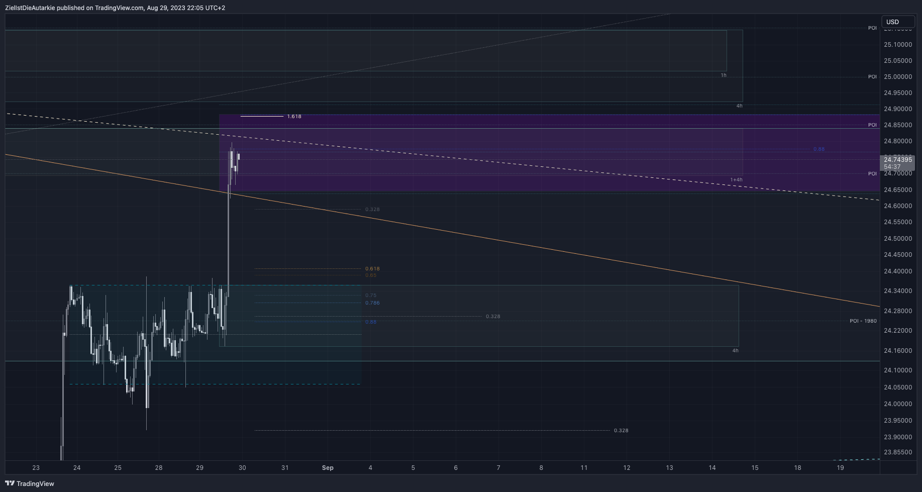Click the 0.75 Fibonacci level label

point(371,296)
